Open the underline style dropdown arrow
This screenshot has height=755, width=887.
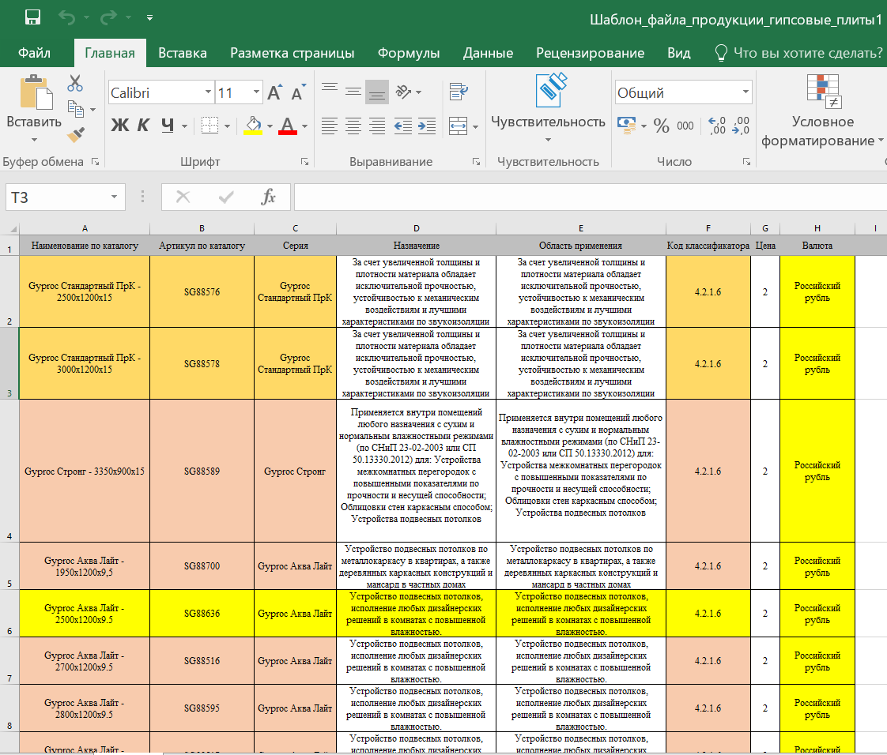184,126
